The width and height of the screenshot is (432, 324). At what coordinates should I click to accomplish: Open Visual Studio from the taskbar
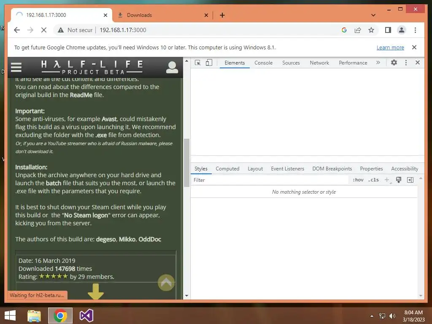pos(86,316)
